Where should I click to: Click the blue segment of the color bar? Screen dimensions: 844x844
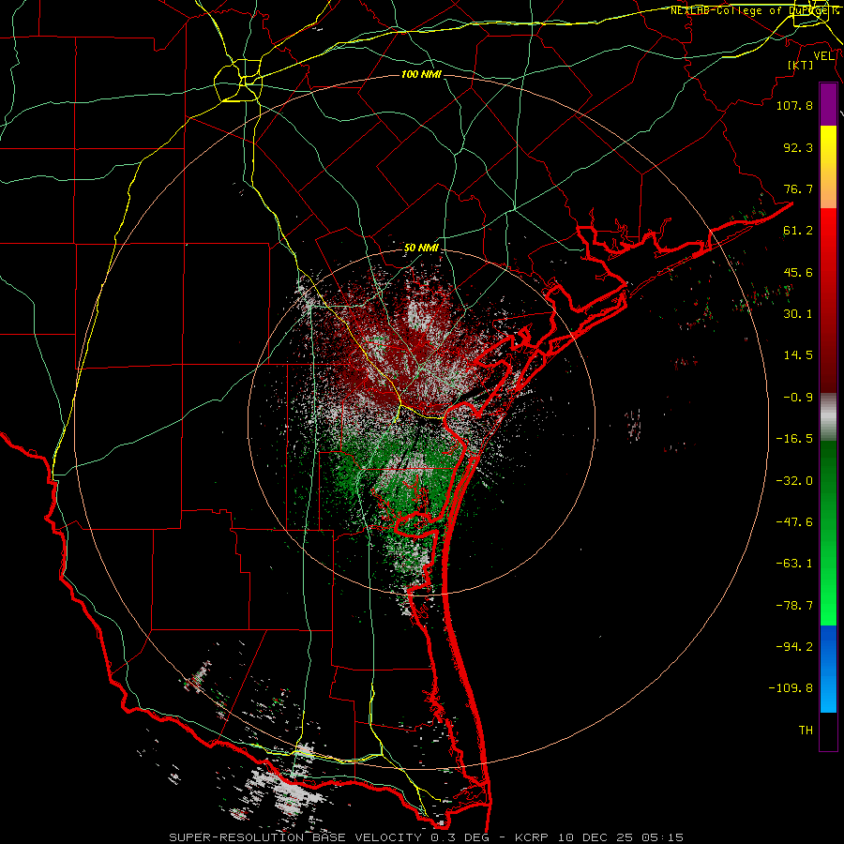click(x=828, y=669)
